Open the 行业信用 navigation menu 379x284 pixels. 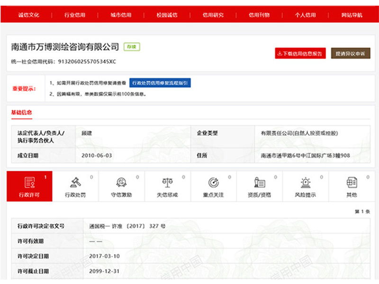[x=75, y=15]
